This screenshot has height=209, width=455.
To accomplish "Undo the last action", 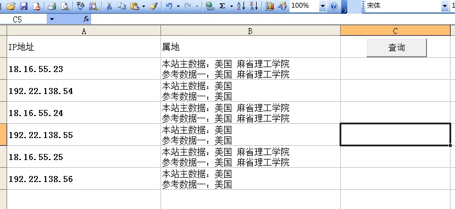I will point(169,6).
